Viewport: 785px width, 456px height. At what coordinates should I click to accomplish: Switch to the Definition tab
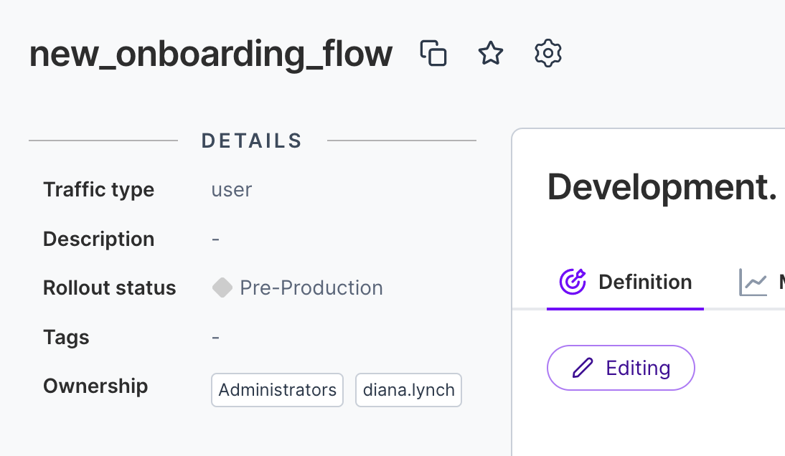pos(644,282)
